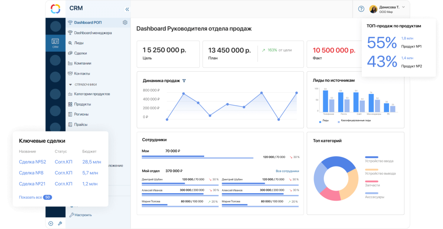
Task: Open the Сделка №52 link
Action: click(x=32, y=162)
